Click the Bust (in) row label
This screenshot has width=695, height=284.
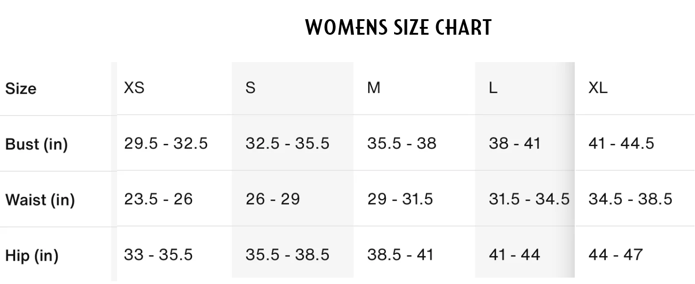36,144
